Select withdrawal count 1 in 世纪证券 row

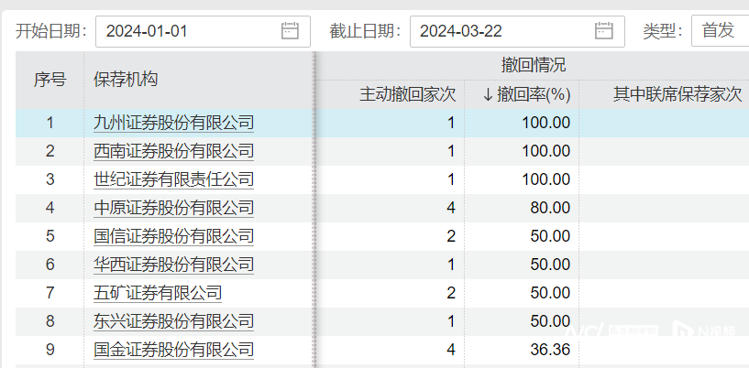[x=451, y=179]
